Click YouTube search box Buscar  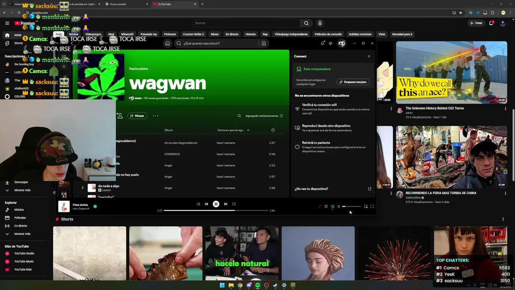click(x=246, y=23)
